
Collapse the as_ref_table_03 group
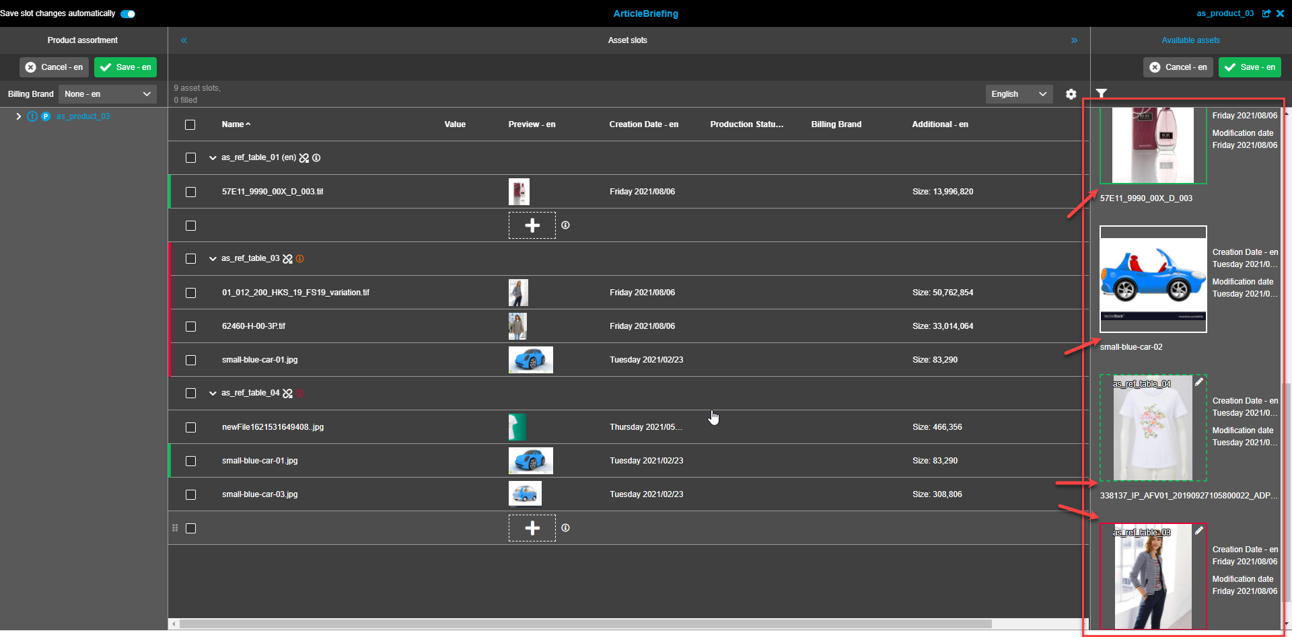[213, 258]
